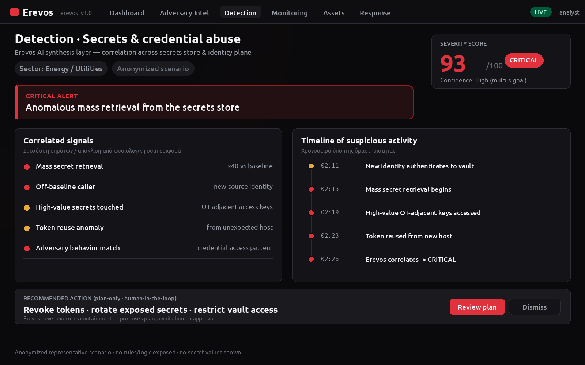Click amber dot beside High-value secrets touched
The width and height of the screenshot is (585, 365).
coord(27,208)
